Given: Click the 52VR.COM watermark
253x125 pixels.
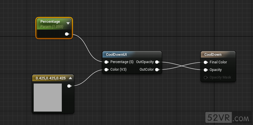Looking at the screenshot, I should pos(228,118).
